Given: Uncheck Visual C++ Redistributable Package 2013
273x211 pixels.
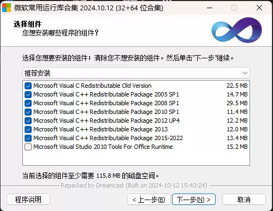Looking at the screenshot, I should point(28,129).
